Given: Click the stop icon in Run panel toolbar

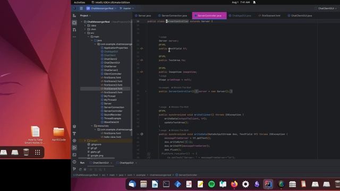Looking at the screenshot, I should point(85,169).
